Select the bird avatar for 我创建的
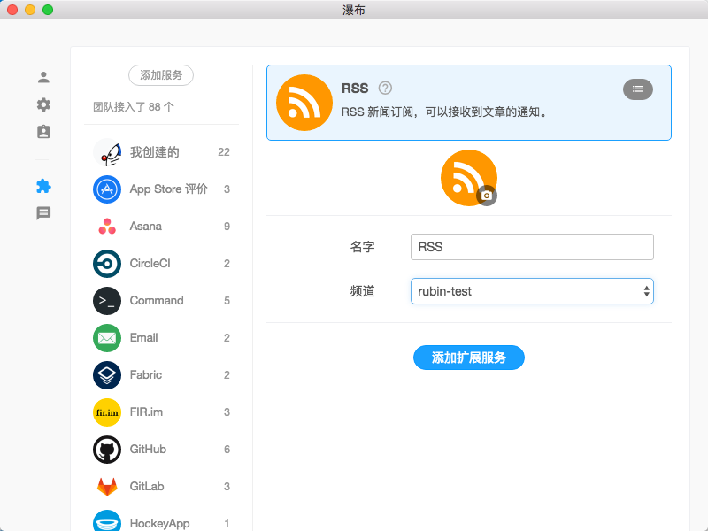708x531 pixels. tap(107, 152)
